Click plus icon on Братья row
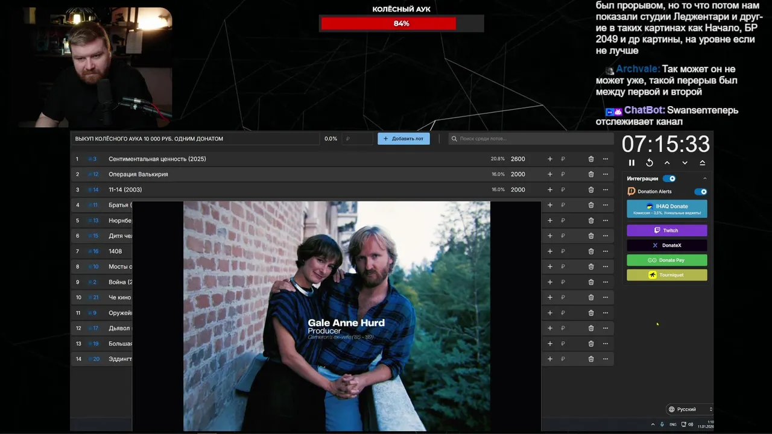This screenshot has height=434, width=772. pos(549,205)
